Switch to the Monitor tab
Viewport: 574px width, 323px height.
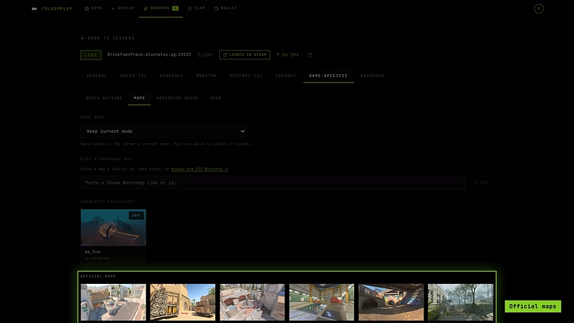click(x=206, y=76)
